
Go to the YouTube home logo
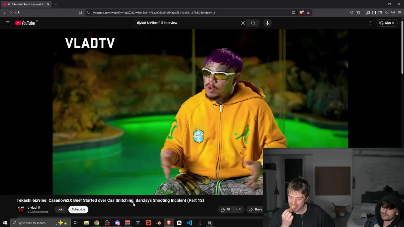pyautogui.click(x=25, y=23)
